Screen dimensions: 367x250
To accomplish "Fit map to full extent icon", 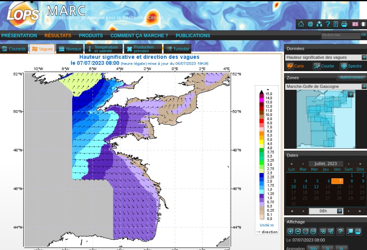I will [x=306, y=231].
